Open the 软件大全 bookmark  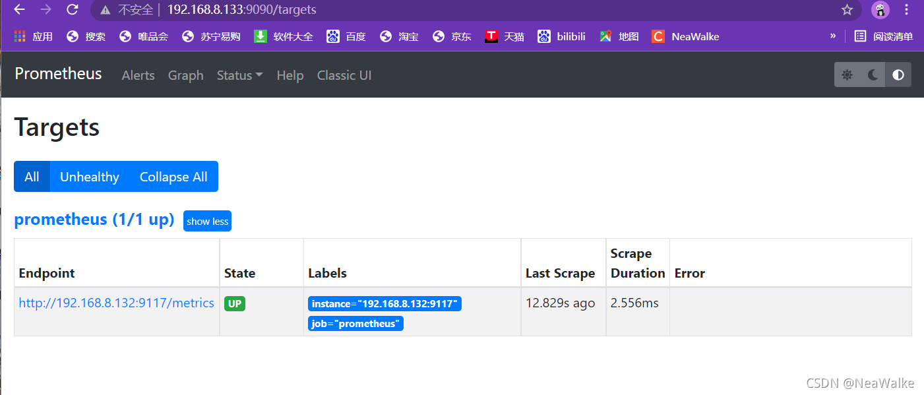(284, 36)
